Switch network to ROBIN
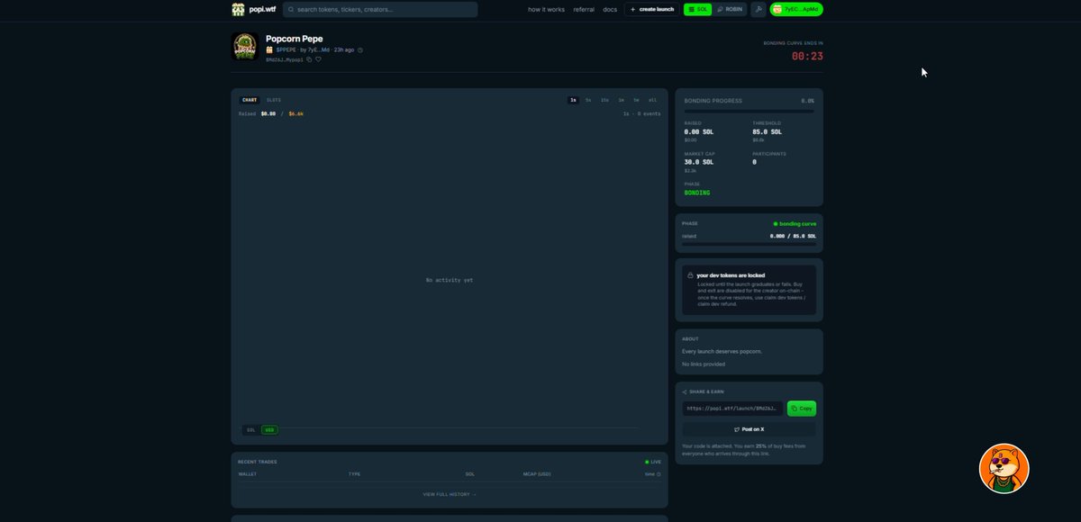1081x522 pixels. click(731, 9)
